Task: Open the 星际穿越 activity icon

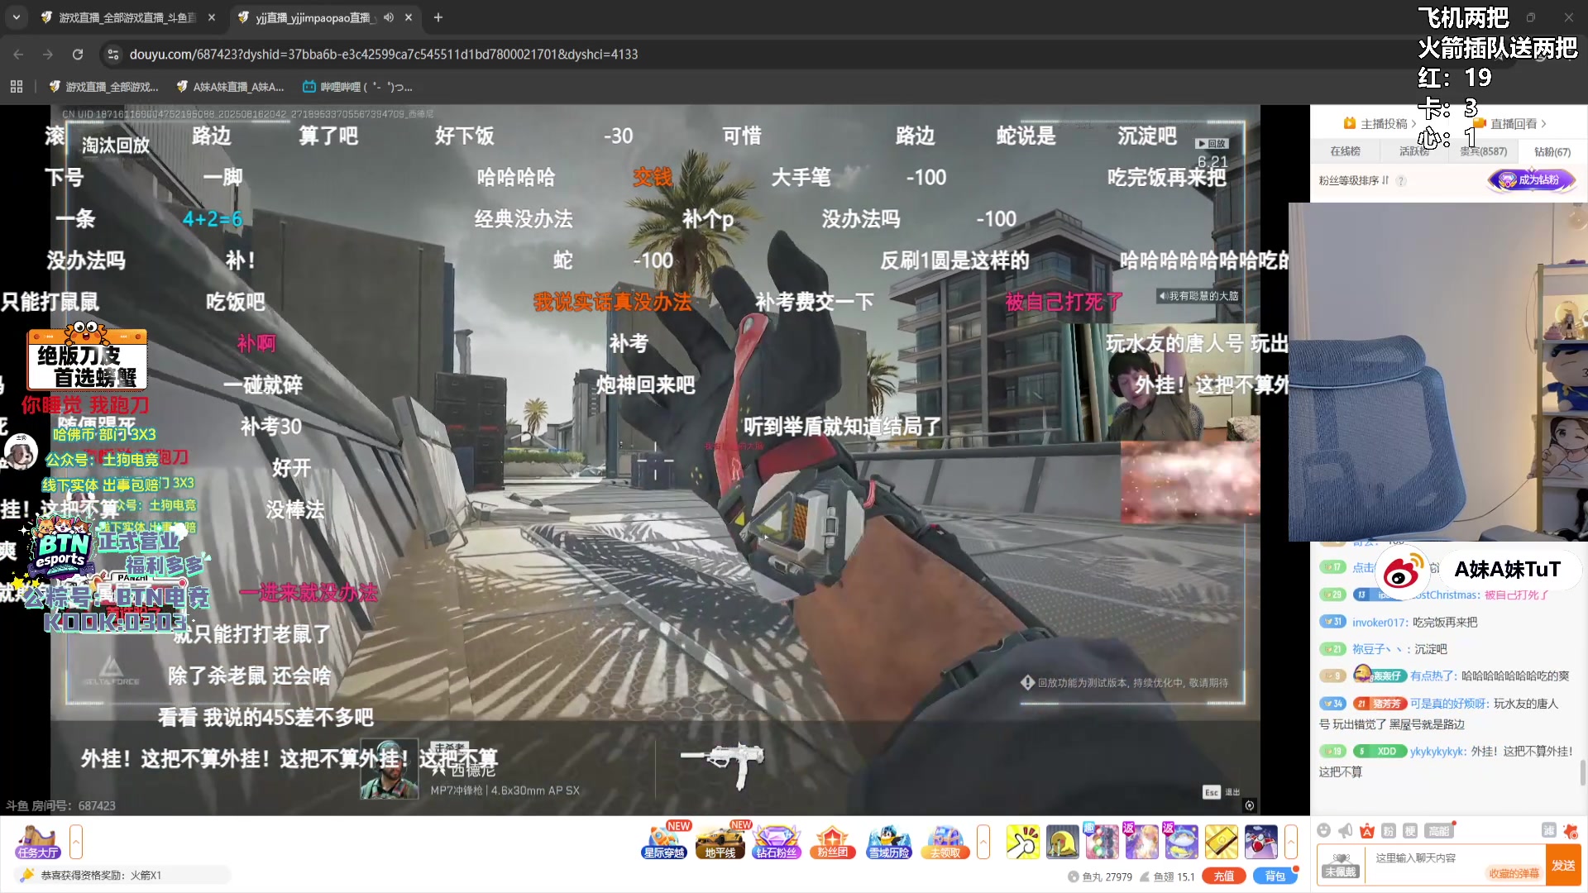Action: (664, 842)
